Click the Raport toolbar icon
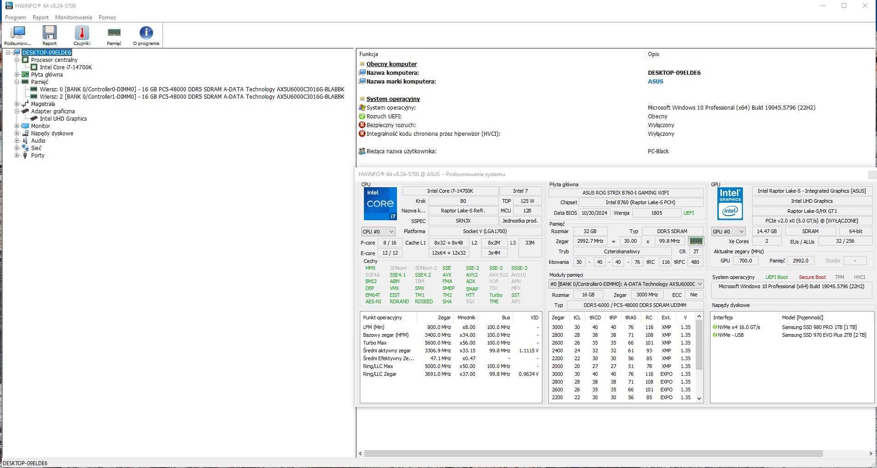 tap(50, 35)
